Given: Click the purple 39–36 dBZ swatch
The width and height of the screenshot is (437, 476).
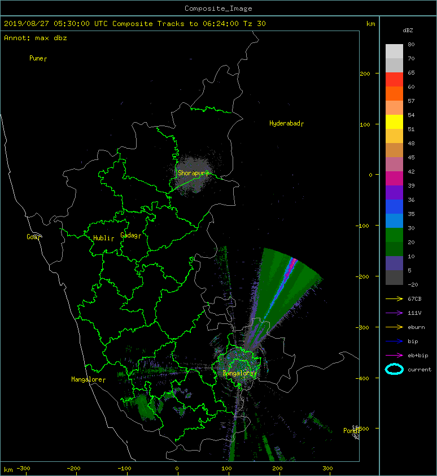Looking at the screenshot, I should click(394, 192).
